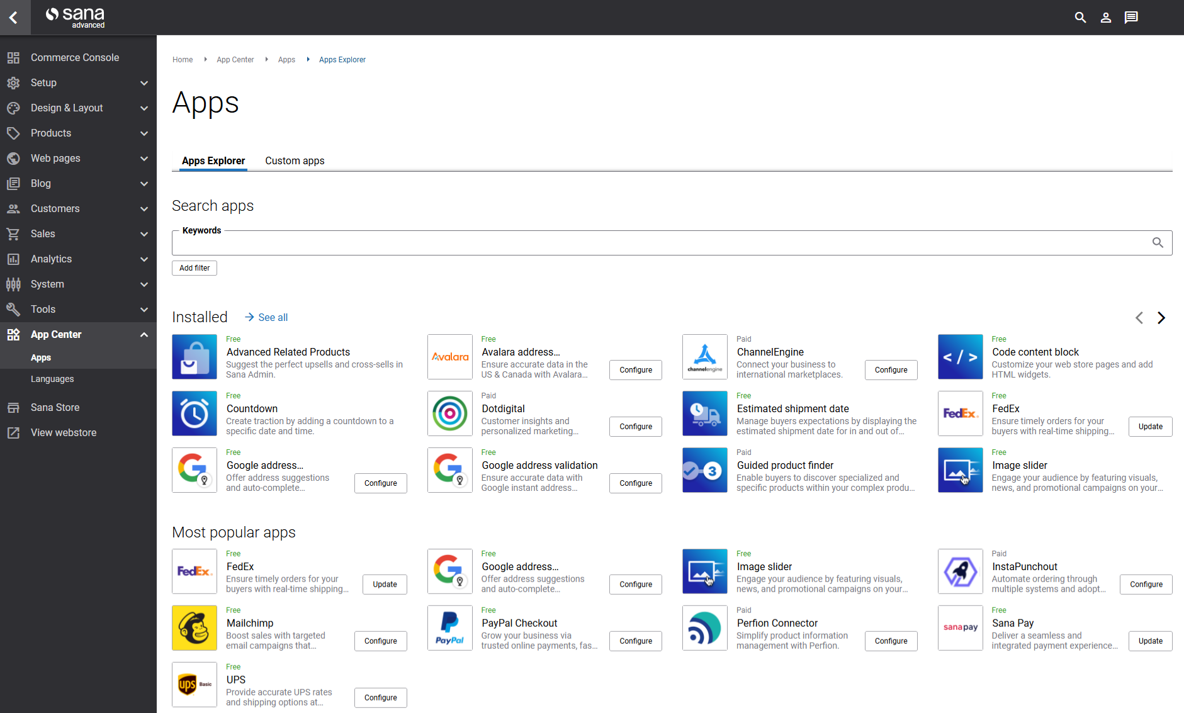The width and height of the screenshot is (1184, 713).
Task: Select the Mailchimp app icon
Action: click(194, 627)
